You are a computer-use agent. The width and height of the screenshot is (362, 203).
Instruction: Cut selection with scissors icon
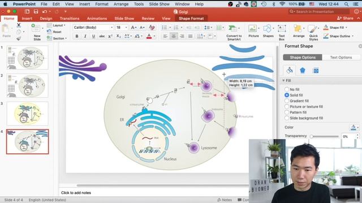click(19, 25)
